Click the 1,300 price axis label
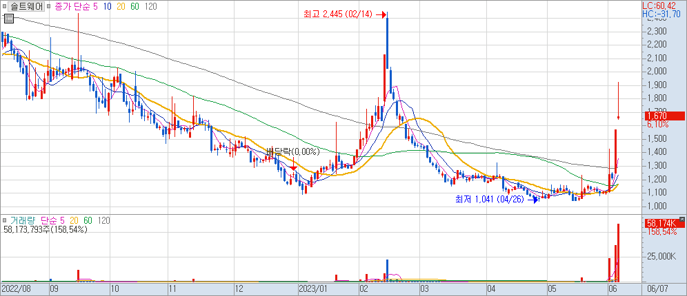The width and height of the screenshot is (687, 296). click(658, 166)
